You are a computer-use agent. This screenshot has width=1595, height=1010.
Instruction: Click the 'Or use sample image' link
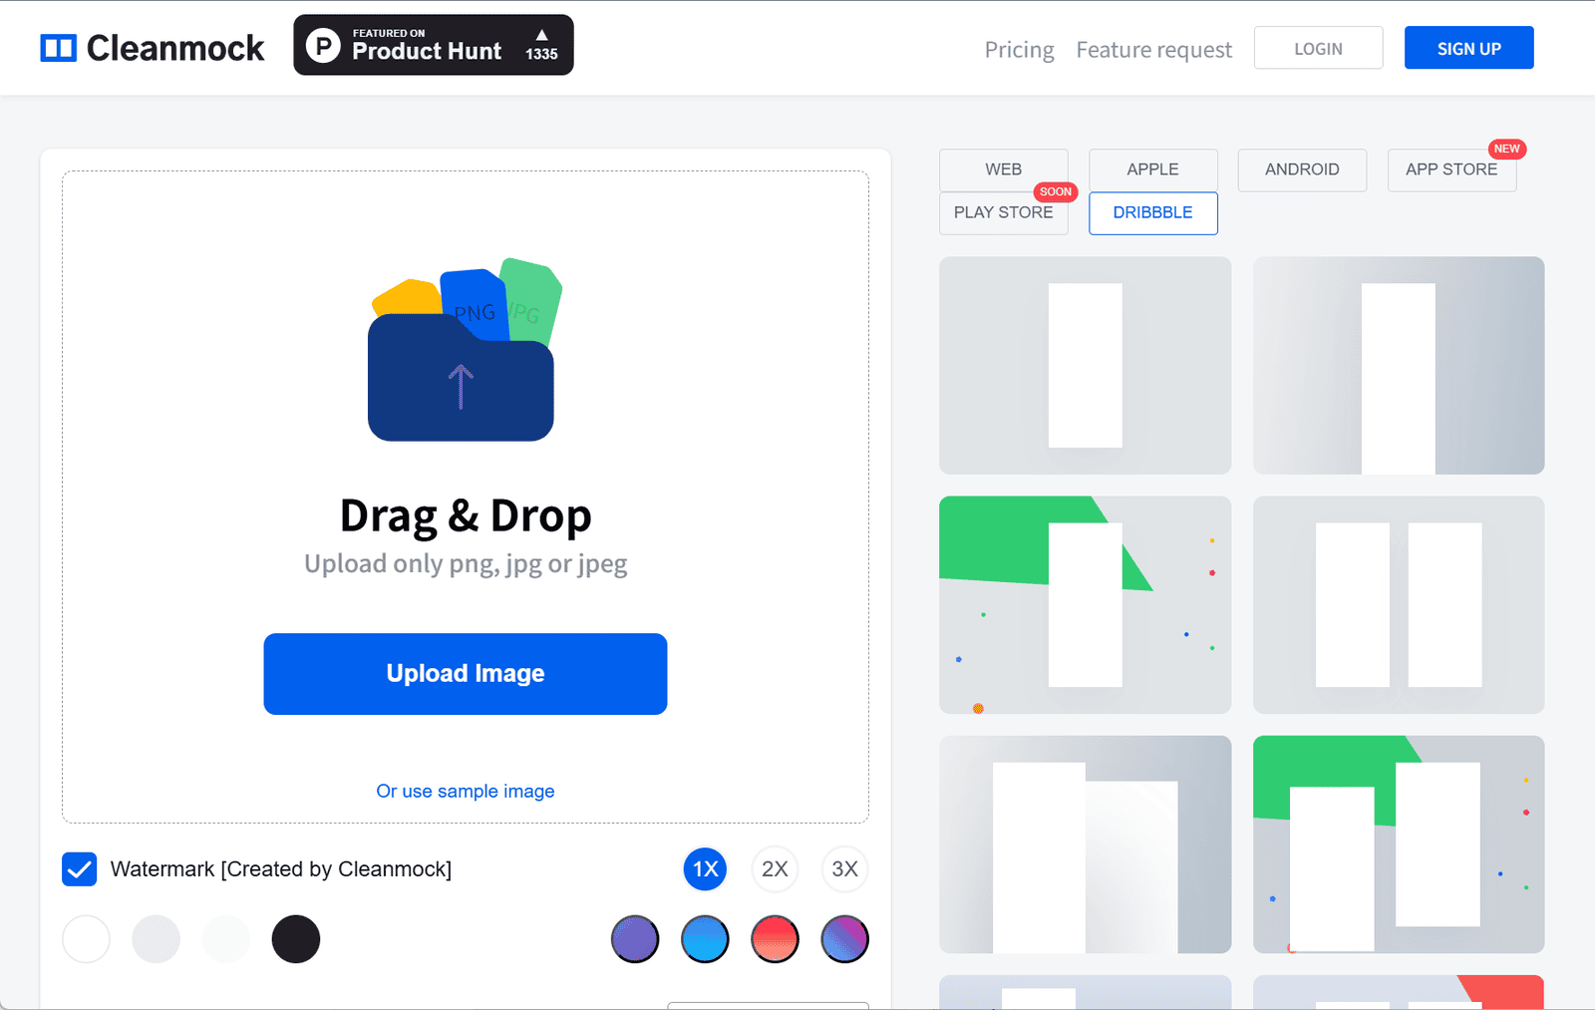[x=466, y=792]
